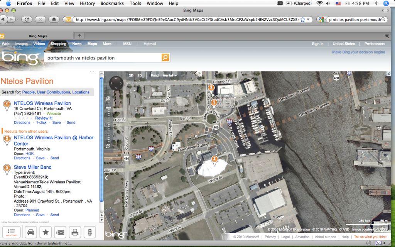This screenshot has width=395, height=247.
Task: Submit the Bing search with the orange magnifier
Action: pos(165,58)
